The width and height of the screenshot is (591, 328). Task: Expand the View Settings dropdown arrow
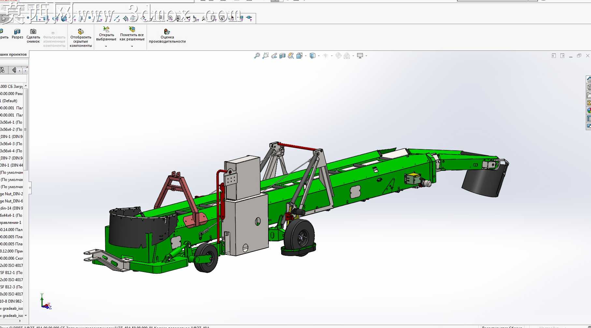pyautogui.click(x=366, y=56)
